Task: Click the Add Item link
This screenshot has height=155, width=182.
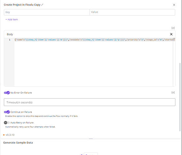Action: pos(12,20)
